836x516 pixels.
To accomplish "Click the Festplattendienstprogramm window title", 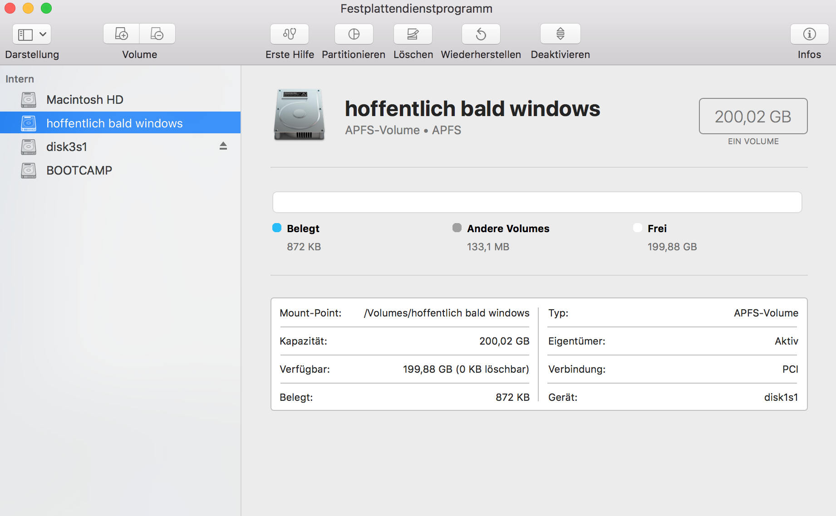I will tap(417, 9).
